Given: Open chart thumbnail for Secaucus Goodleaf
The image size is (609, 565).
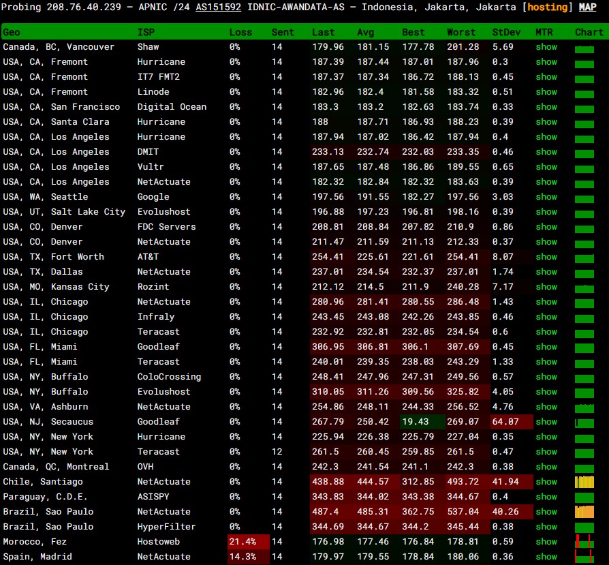Looking at the screenshot, I should (x=584, y=423).
